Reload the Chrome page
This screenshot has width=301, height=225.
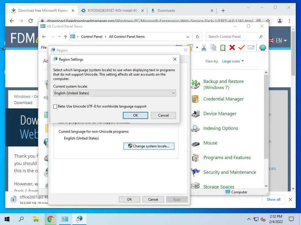(31, 21)
